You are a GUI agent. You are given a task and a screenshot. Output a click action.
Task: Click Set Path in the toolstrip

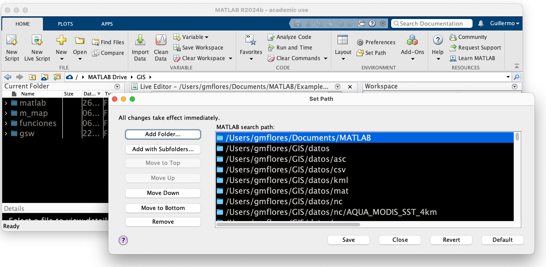pyautogui.click(x=371, y=53)
